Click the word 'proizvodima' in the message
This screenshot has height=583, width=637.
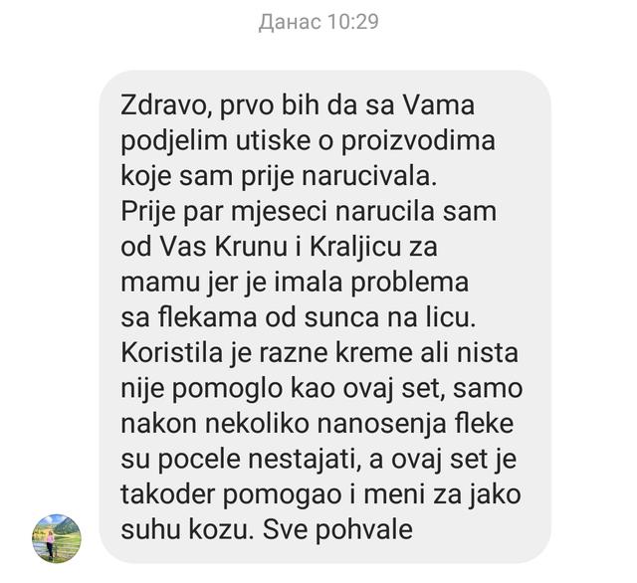click(418, 141)
